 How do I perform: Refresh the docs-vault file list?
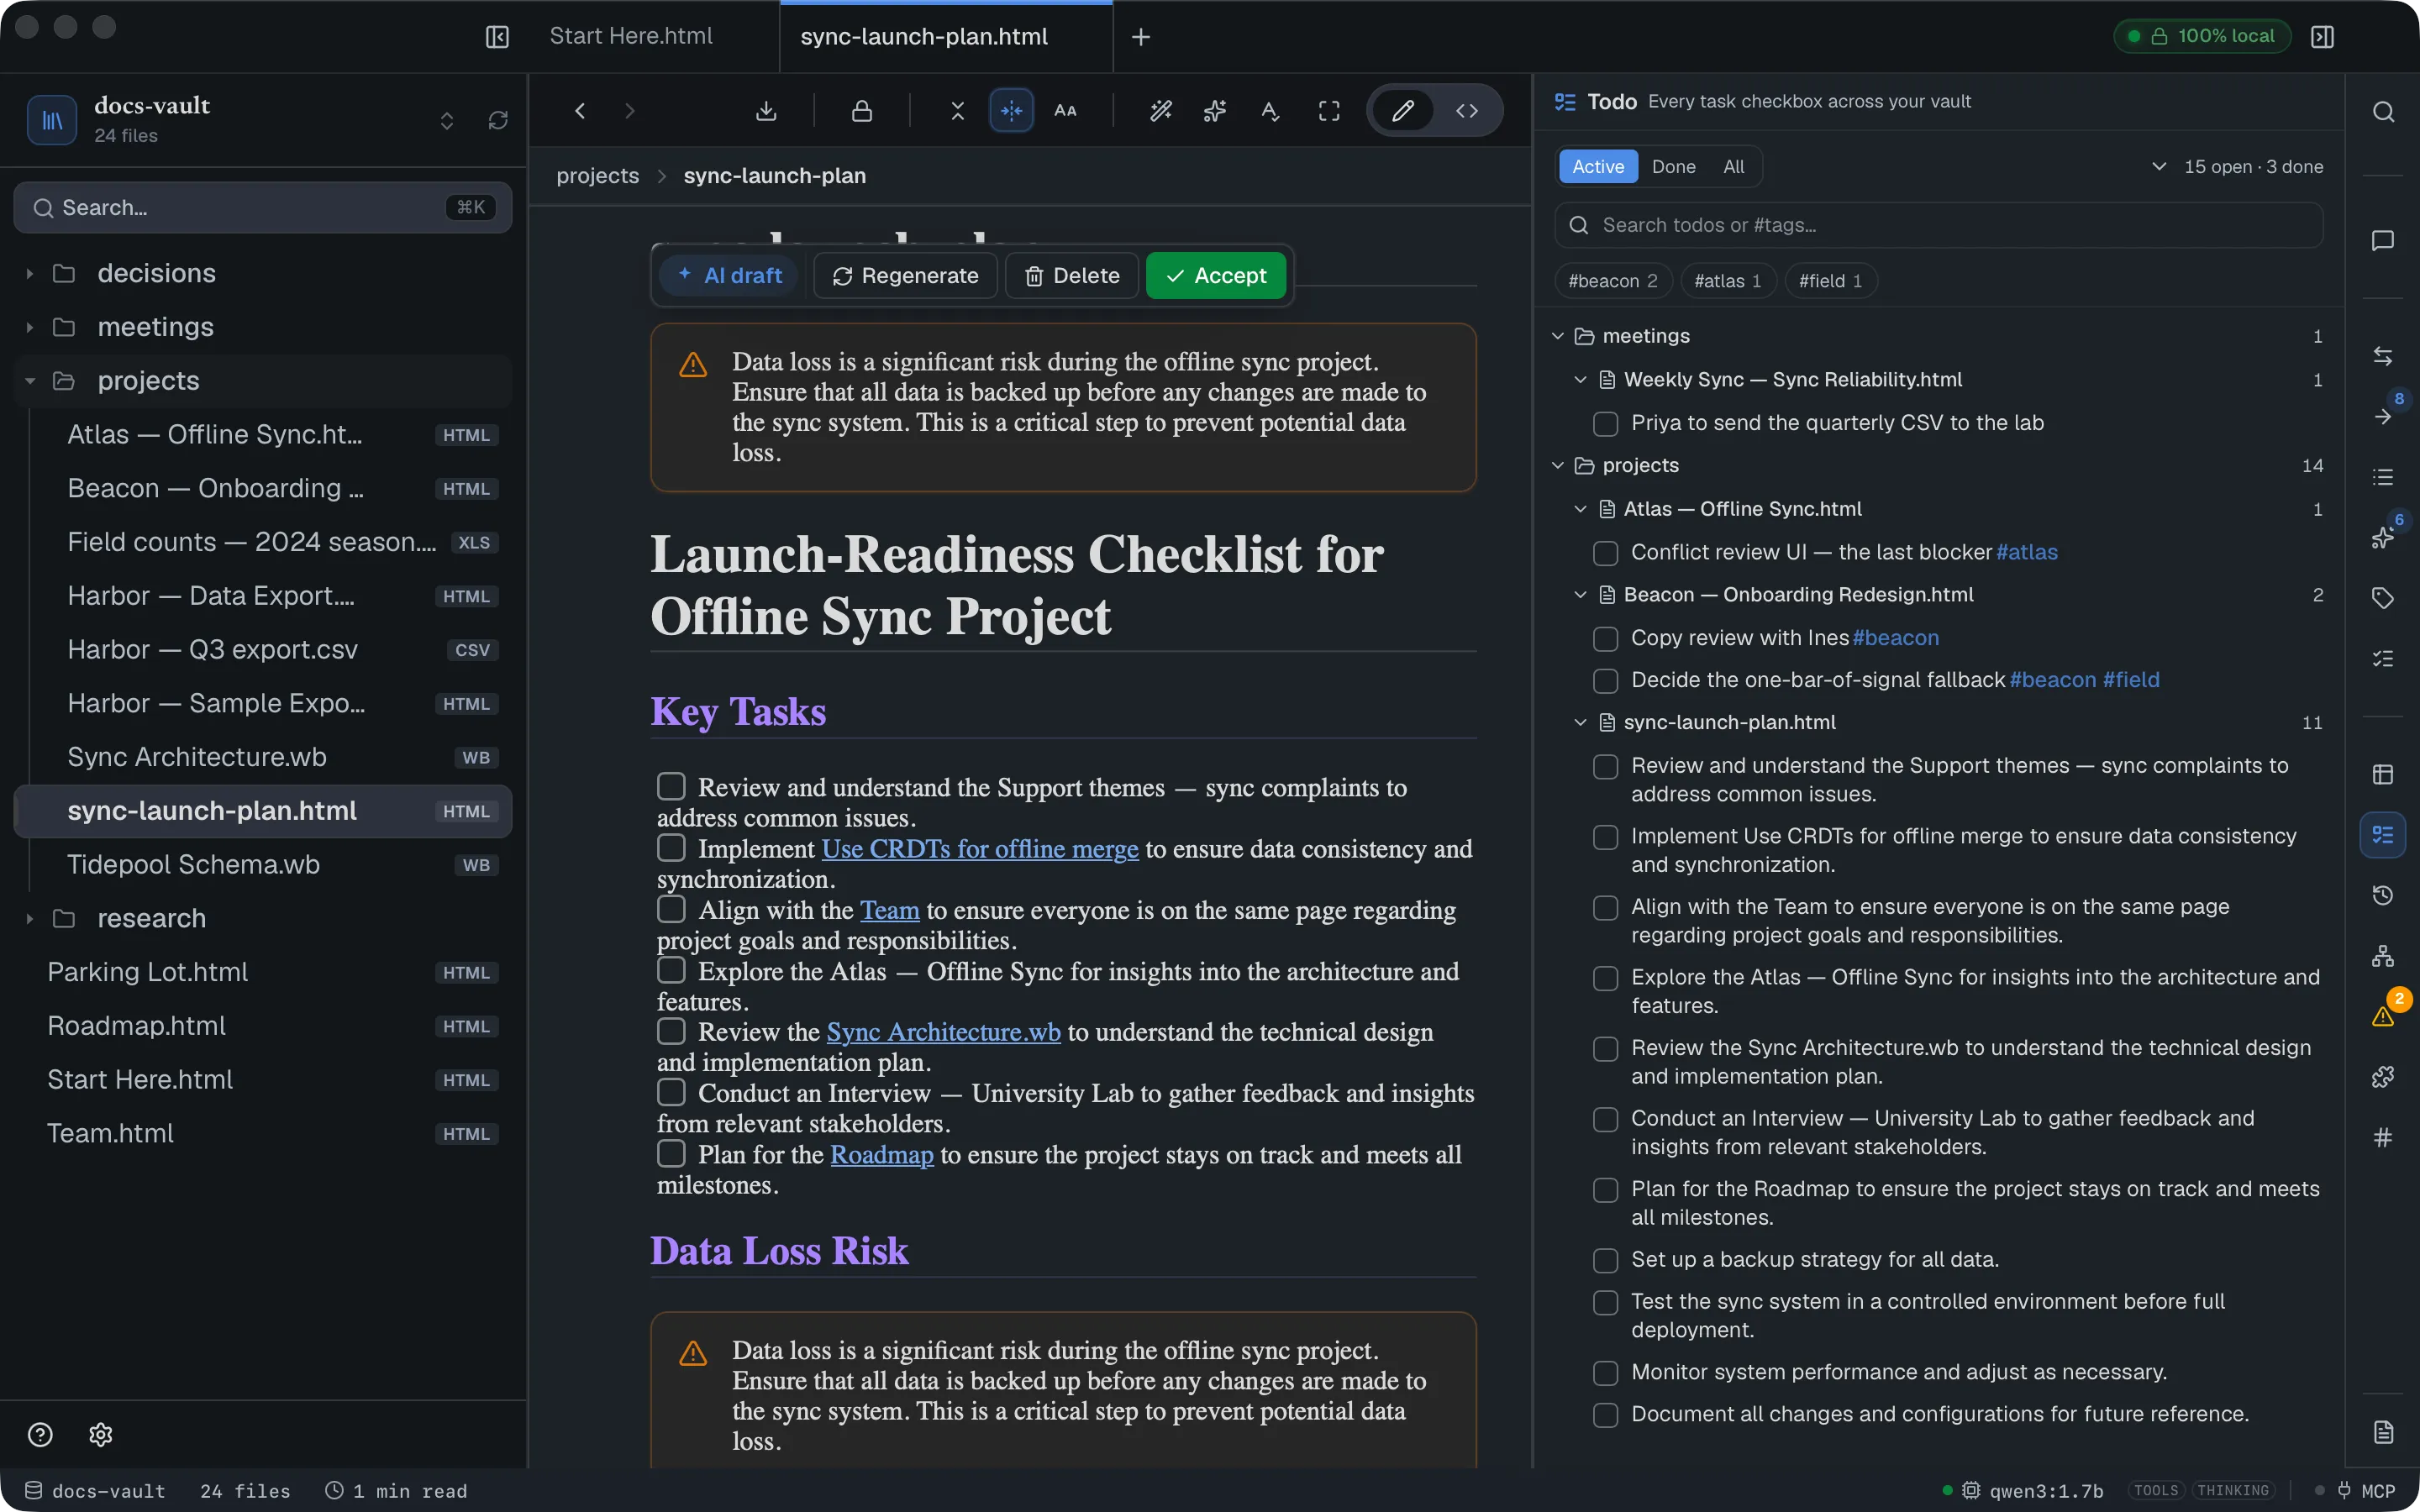[x=498, y=120]
